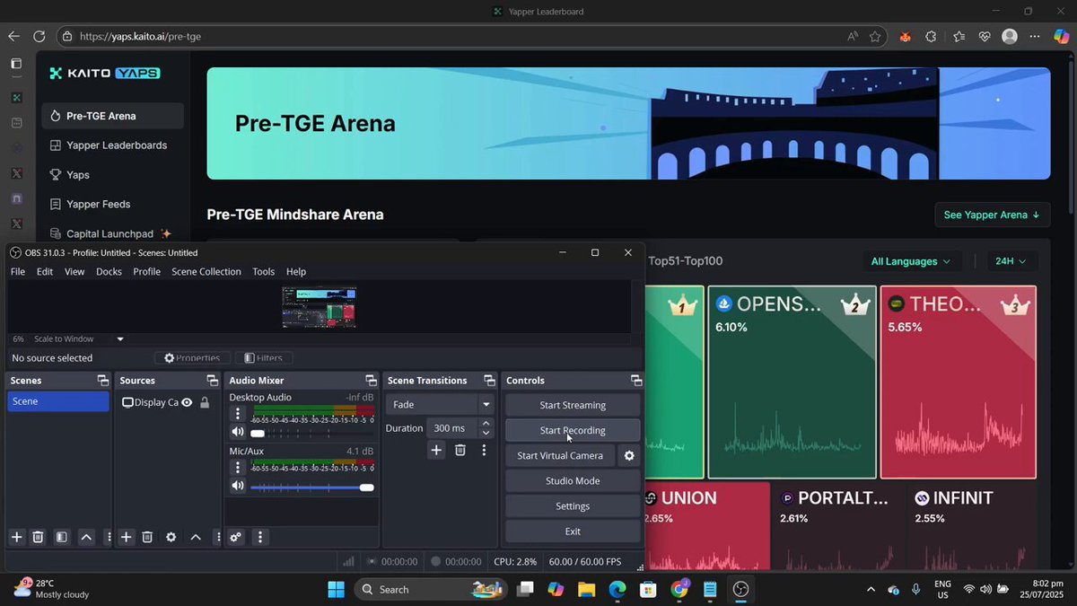Open Edge Copilot icon in toolbar
The width and height of the screenshot is (1077, 606).
pos(1061,37)
